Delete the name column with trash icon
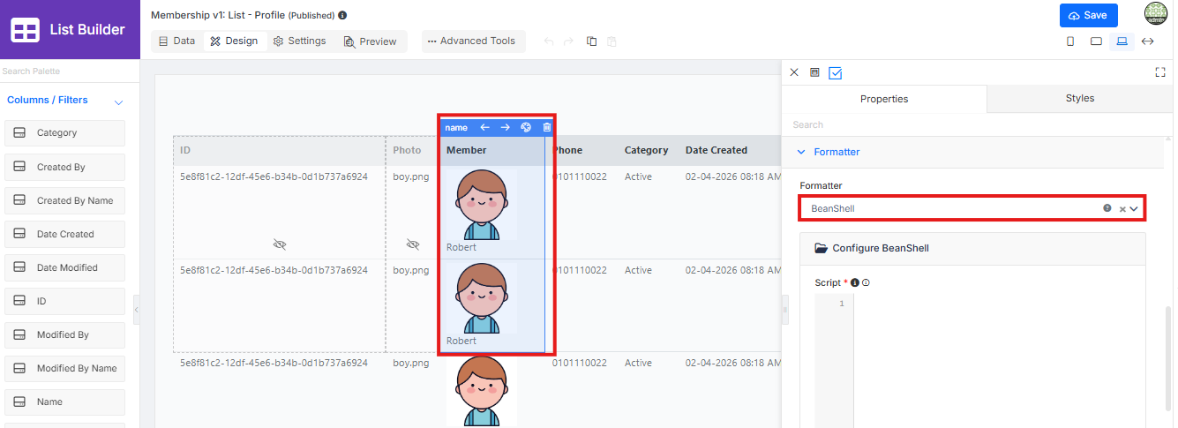This screenshot has width=1178, height=428. click(546, 128)
